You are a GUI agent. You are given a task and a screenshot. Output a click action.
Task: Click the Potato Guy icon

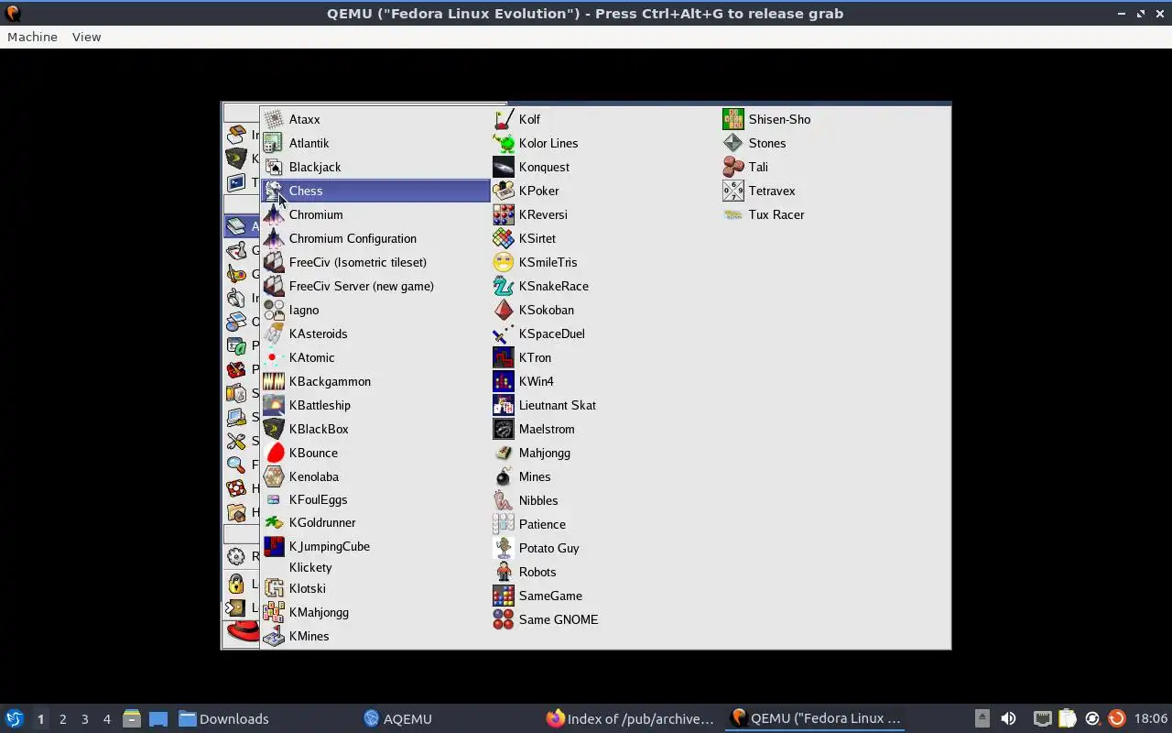click(x=503, y=548)
